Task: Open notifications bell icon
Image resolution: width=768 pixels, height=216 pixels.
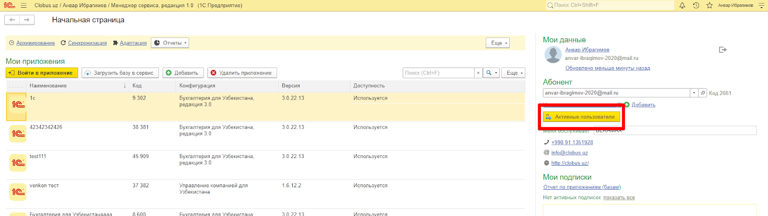Action: point(682,6)
